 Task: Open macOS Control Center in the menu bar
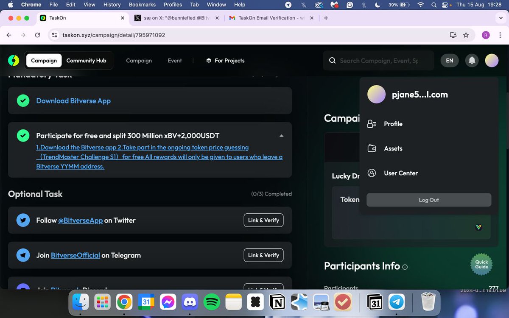pos(445,5)
